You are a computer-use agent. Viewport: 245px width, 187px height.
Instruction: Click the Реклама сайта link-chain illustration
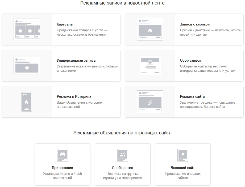[x=150, y=102]
